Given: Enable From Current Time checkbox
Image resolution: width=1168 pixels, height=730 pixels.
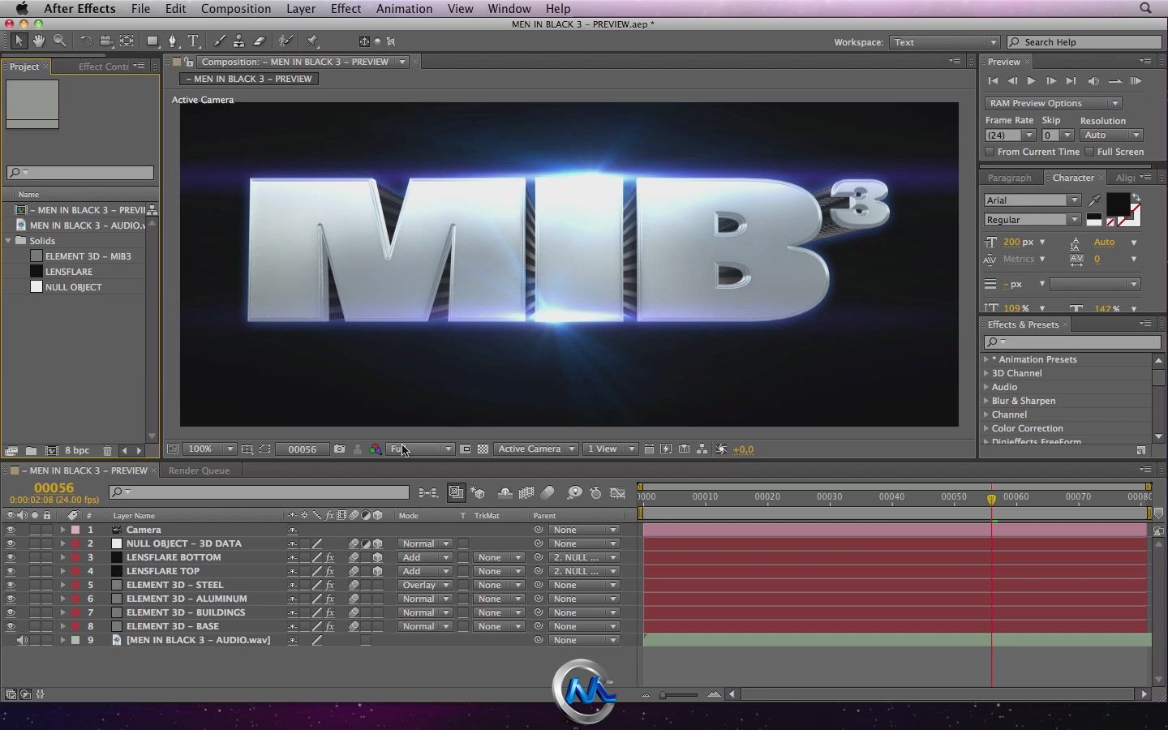Looking at the screenshot, I should [990, 152].
